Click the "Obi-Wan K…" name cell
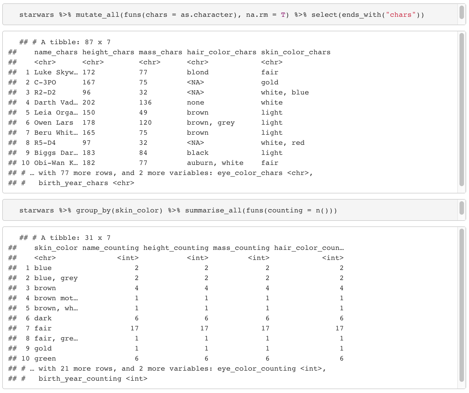 [x=56, y=163]
